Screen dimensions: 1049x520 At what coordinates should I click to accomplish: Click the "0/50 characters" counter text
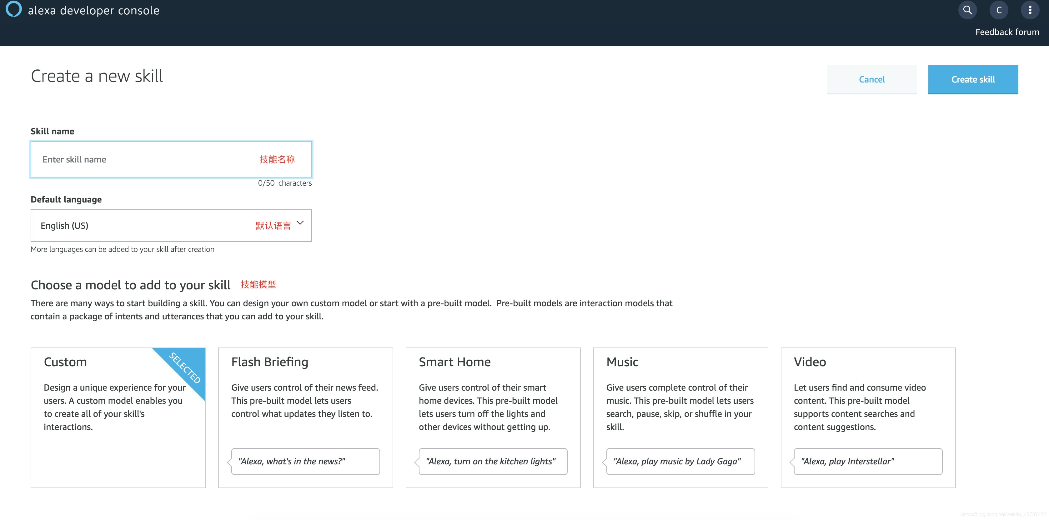pos(285,183)
